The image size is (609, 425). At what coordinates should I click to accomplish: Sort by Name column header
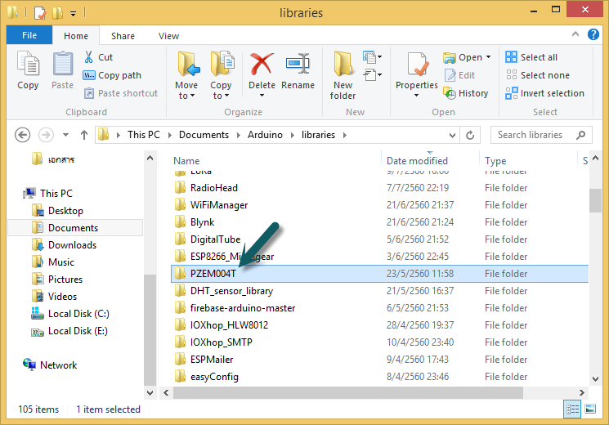186,161
